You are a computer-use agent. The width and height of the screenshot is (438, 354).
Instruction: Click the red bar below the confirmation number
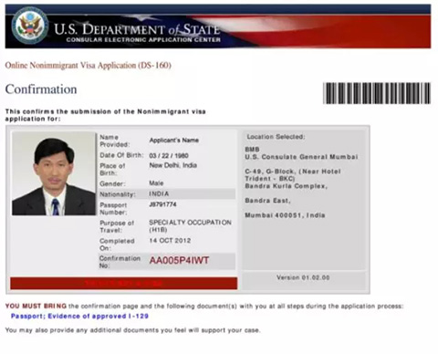coord(124,283)
